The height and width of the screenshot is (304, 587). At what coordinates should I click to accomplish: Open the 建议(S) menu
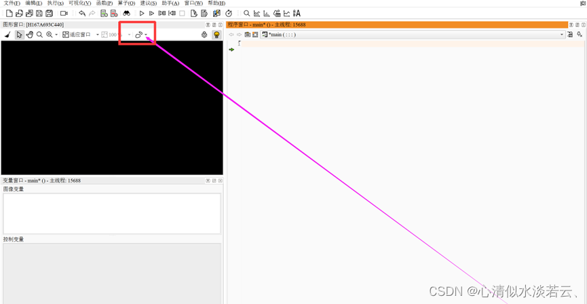[x=148, y=3]
